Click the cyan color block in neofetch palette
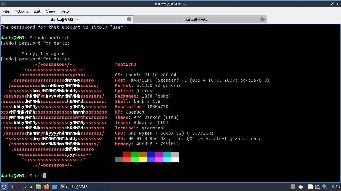Image resolution: width=341 pixels, height=191 pixels. tap(167, 157)
